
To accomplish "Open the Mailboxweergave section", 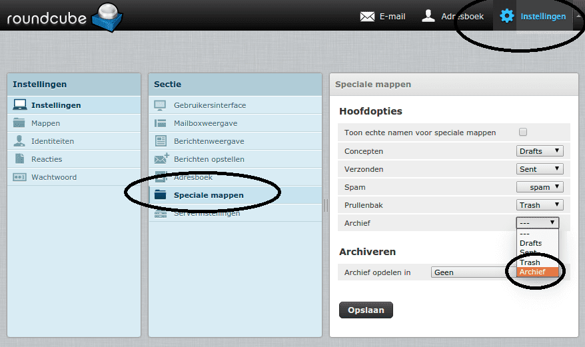I will (205, 123).
